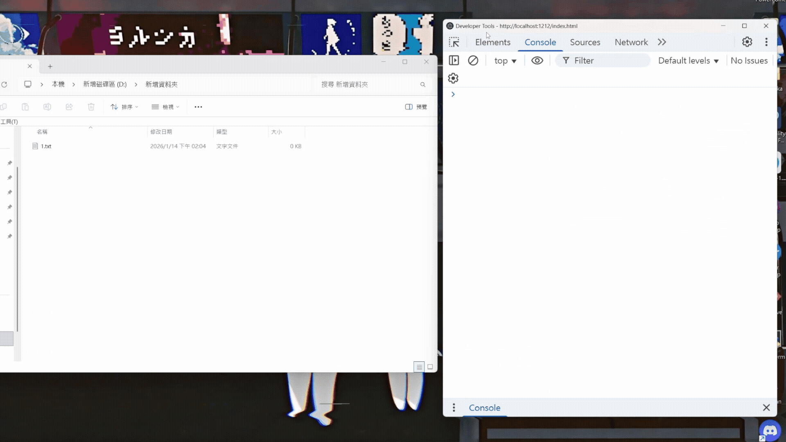Viewport: 786px width, 442px height.
Task: Select the file 1.txt
Action: point(46,146)
